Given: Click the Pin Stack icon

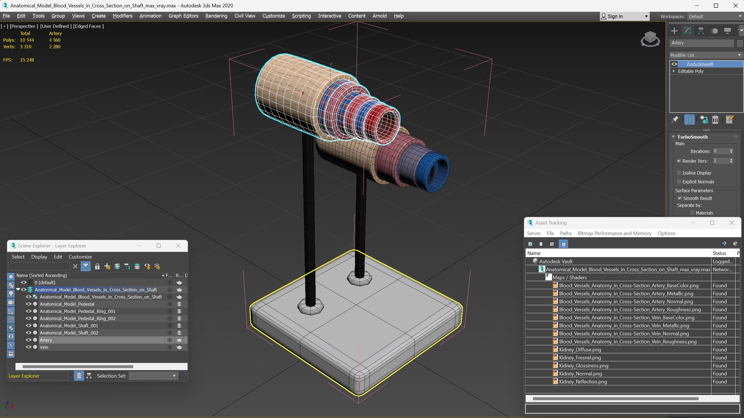Looking at the screenshot, I should point(675,120).
